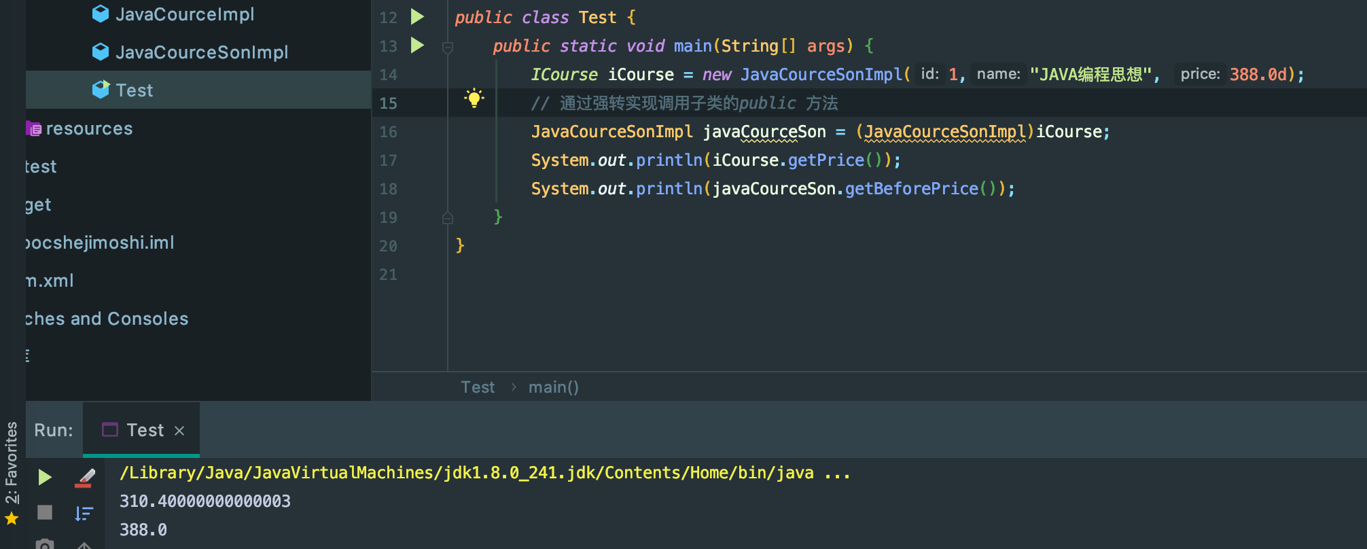This screenshot has height=549, width=1367.
Task: Click String[] args parameter on line 13
Action: (x=783, y=46)
